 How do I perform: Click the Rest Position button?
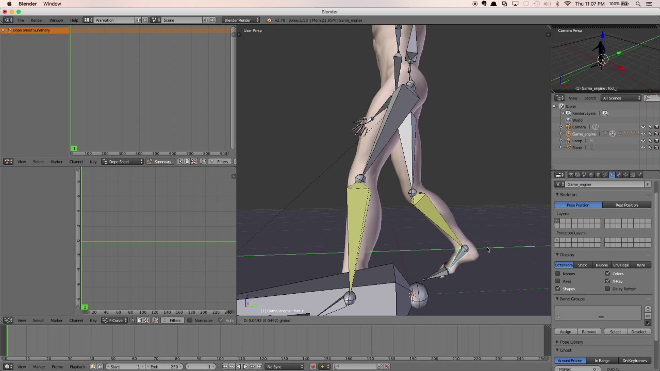[626, 205]
